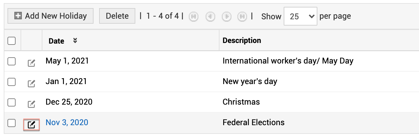The height and width of the screenshot is (137, 419).
Task: Go to the first page icon
Action: click(194, 17)
